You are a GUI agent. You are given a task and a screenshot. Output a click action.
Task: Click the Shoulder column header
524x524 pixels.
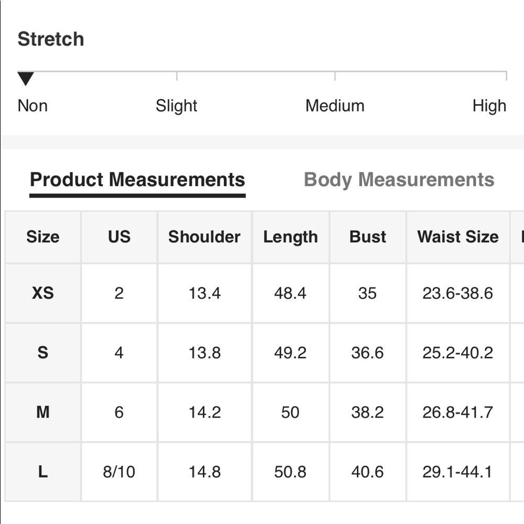(x=204, y=237)
